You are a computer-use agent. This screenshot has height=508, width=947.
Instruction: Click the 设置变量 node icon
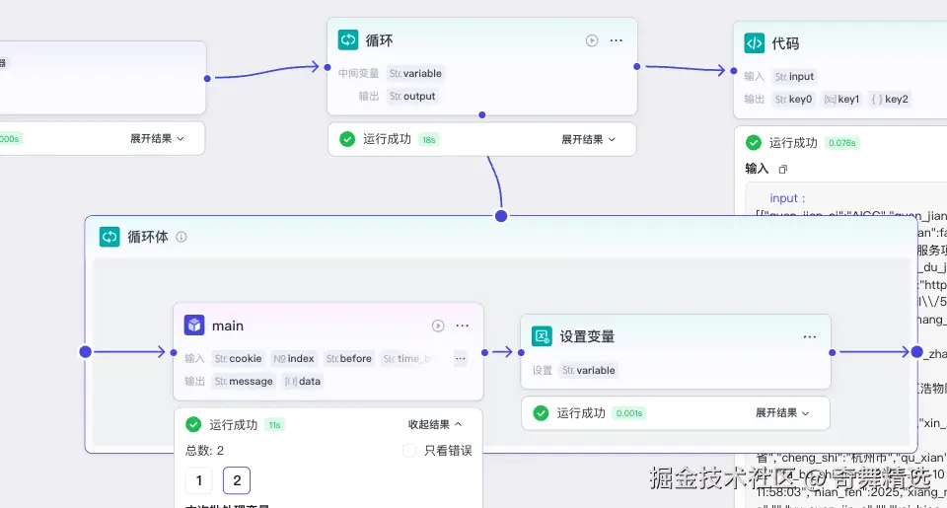tap(542, 336)
